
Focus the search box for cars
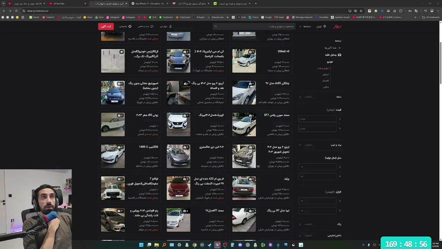click(254, 26)
